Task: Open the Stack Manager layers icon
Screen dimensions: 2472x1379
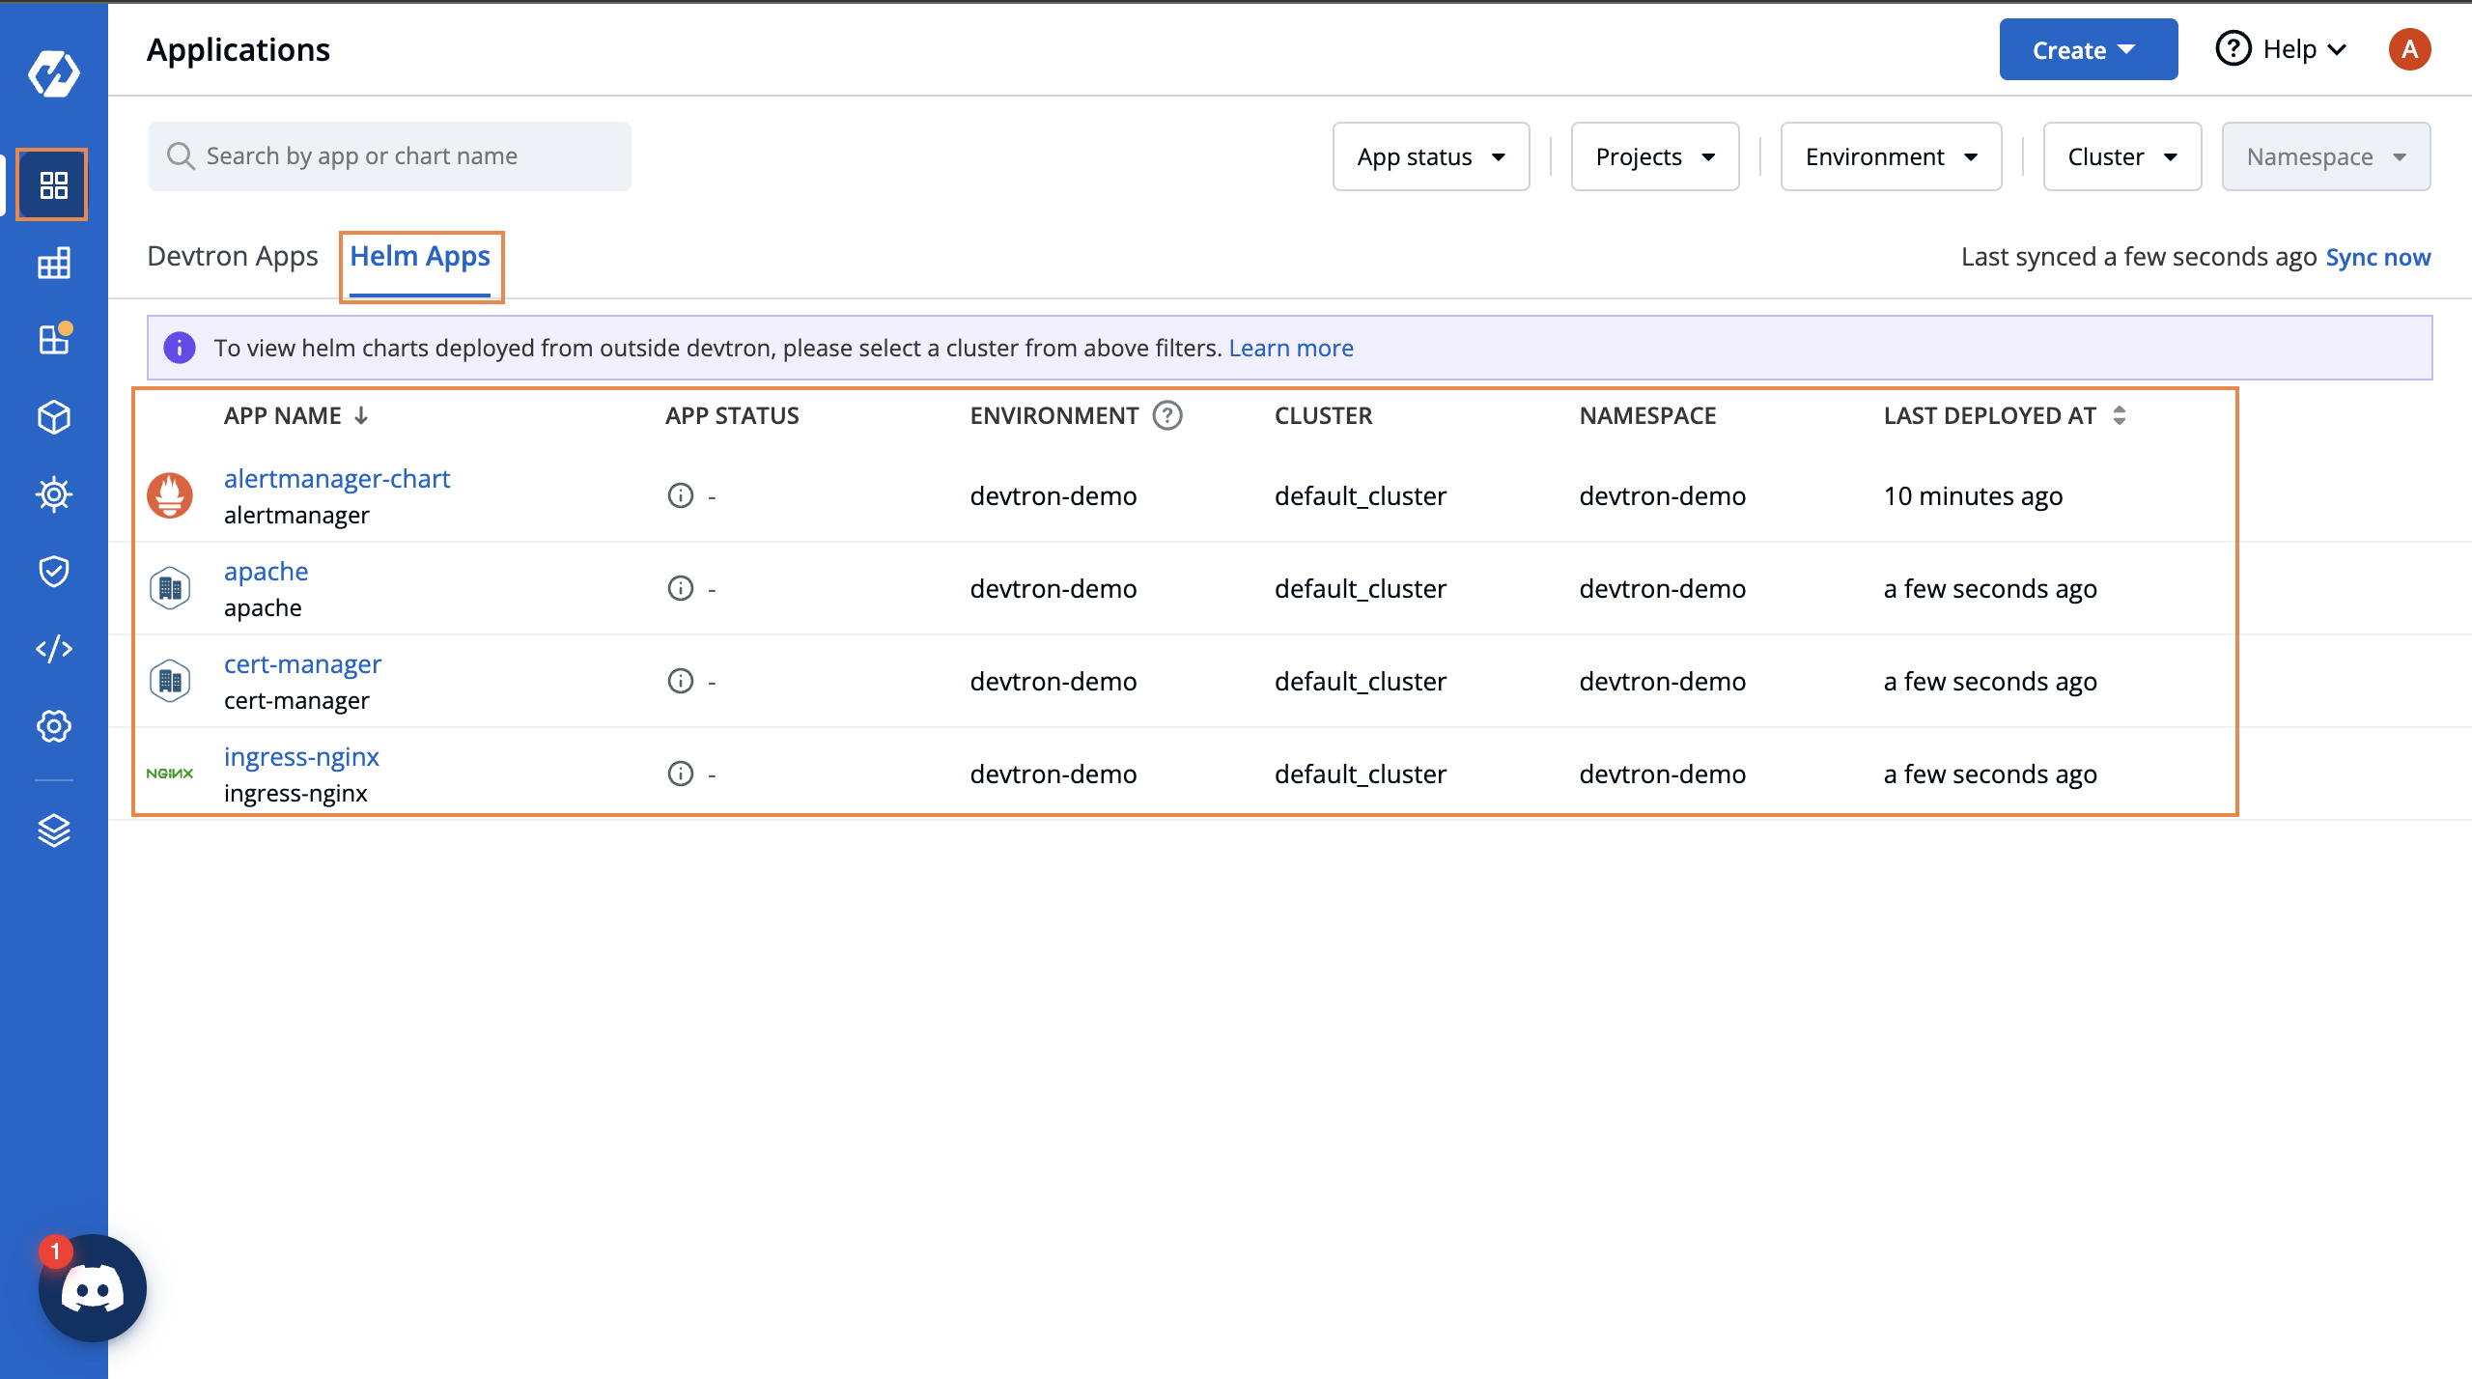Action: [x=53, y=830]
